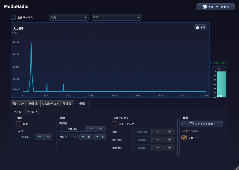This screenshot has width=239, height=170.
Task: Increase 最小深さ with plus button
Action: (169, 140)
